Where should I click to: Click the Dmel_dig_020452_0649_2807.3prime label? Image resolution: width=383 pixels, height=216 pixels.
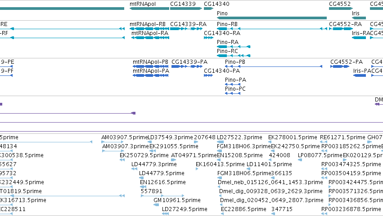pos(272,200)
